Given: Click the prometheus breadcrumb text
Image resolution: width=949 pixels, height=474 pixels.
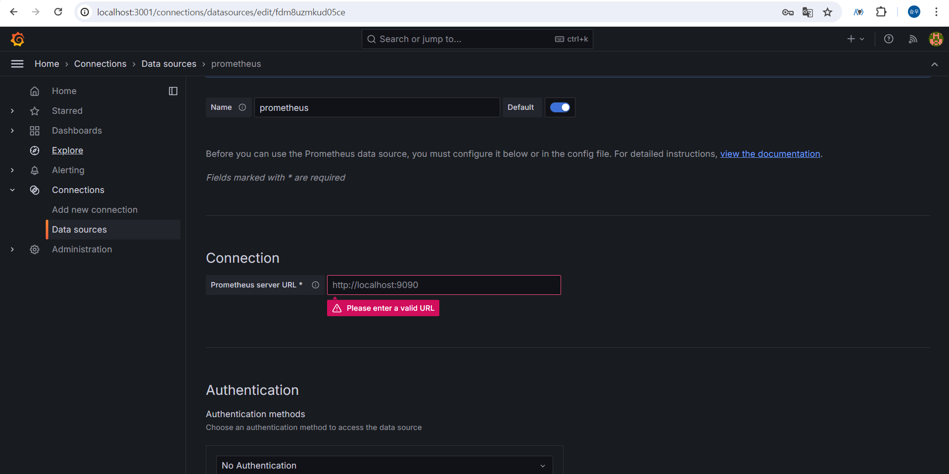Looking at the screenshot, I should [x=236, y=64].
